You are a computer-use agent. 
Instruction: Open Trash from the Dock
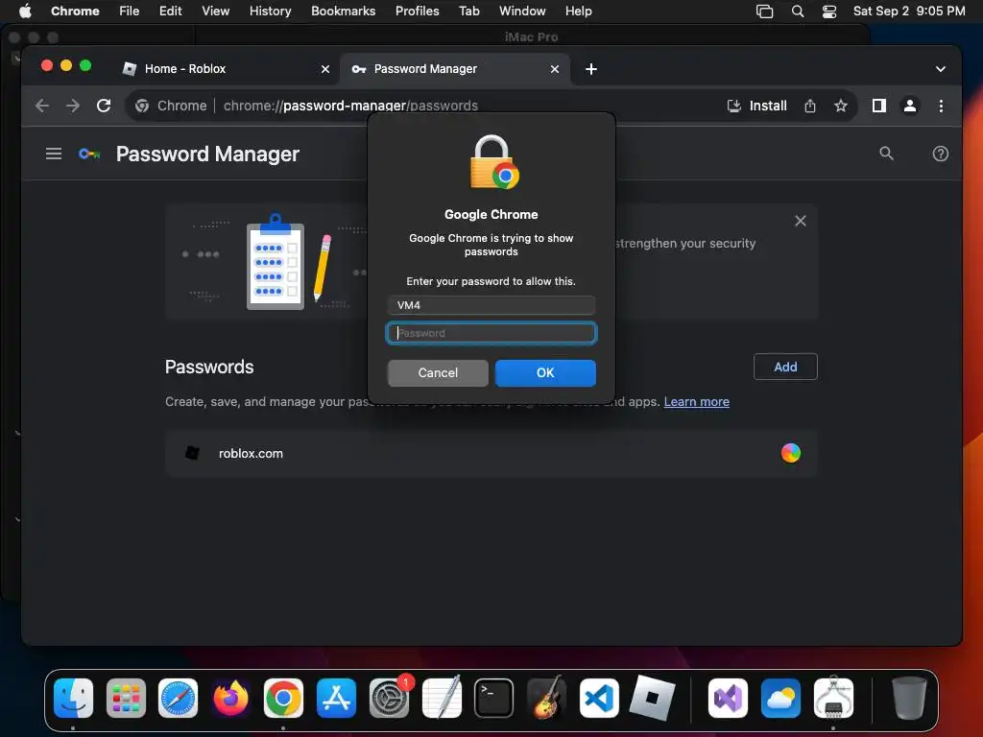[x=908, y=699]
